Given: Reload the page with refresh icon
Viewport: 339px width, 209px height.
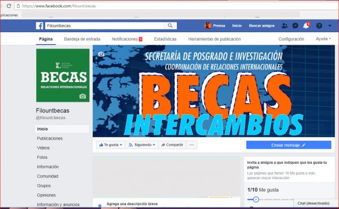Looking at the screenshot, I should click(9, 6).
